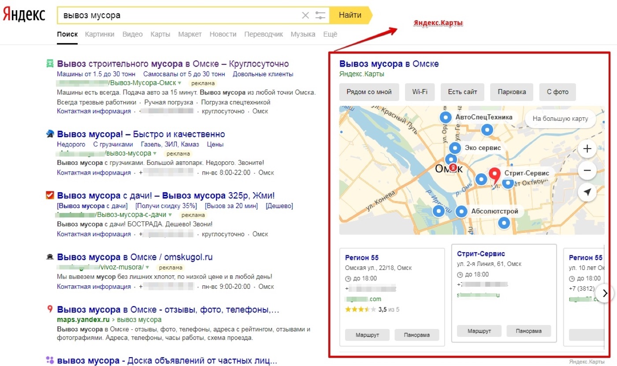This screenshot has height=366, width=617.
Task: Click purple favicon of 'Доска объявлений' result
Action: click(x=50, y=360)
